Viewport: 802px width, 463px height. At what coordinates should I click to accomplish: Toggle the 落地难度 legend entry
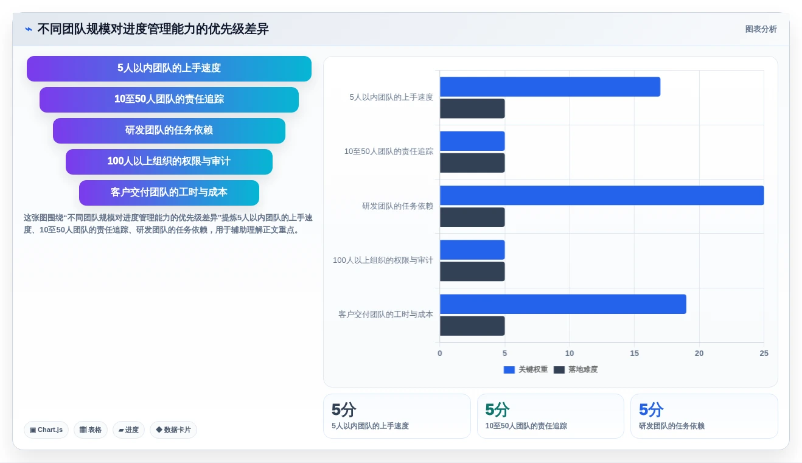click(x=576, y=370)
